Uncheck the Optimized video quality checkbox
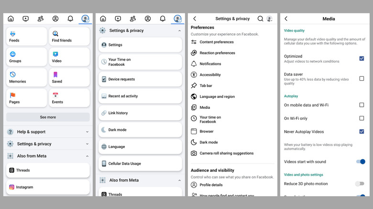Screen dimensions: 373x209 (x=362, y=58)
